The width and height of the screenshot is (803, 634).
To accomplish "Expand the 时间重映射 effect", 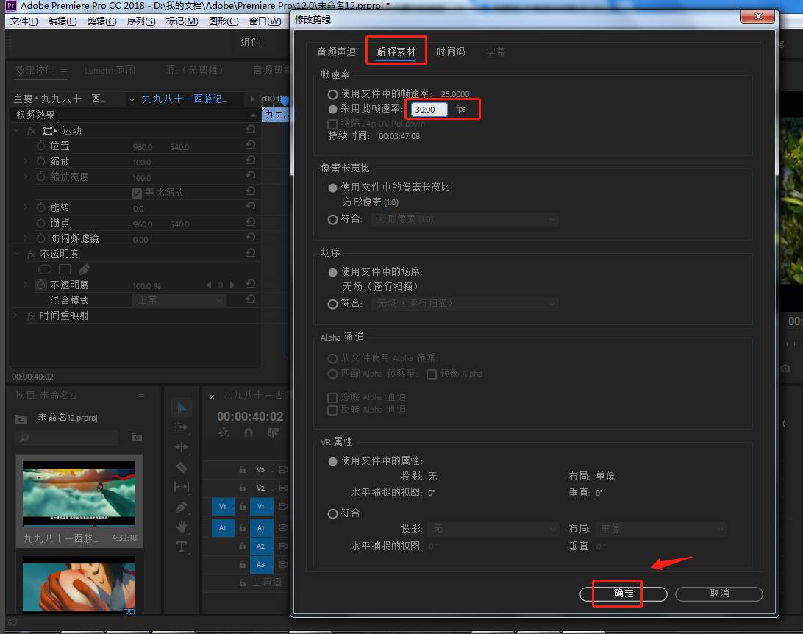I will pos(15,316).
